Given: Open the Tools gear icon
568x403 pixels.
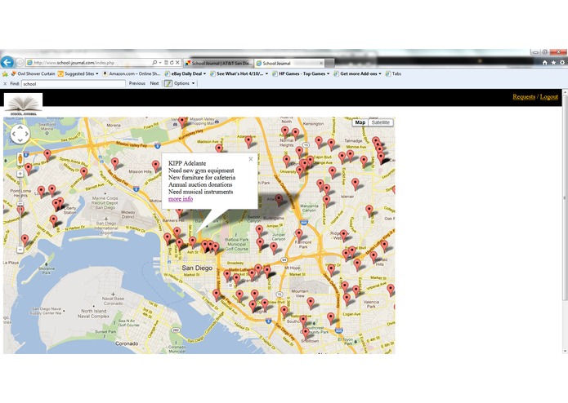Looking at the screenshot, I should (x=562, y=63).
